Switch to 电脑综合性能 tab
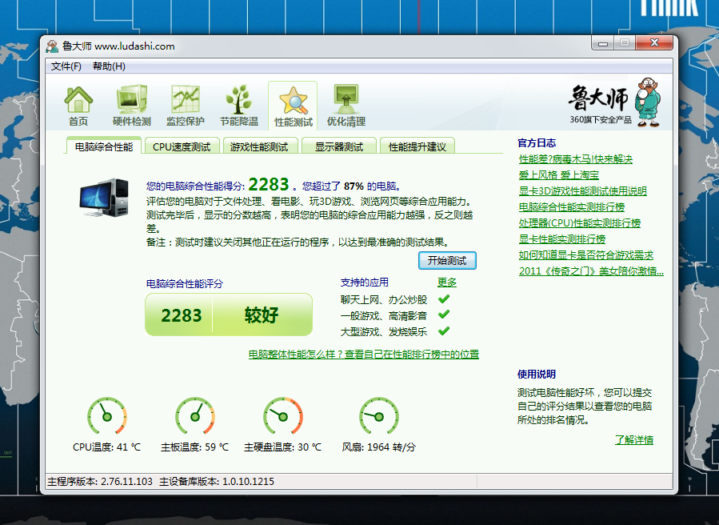Viewport: 719px width, 525px height. point(104,146)
